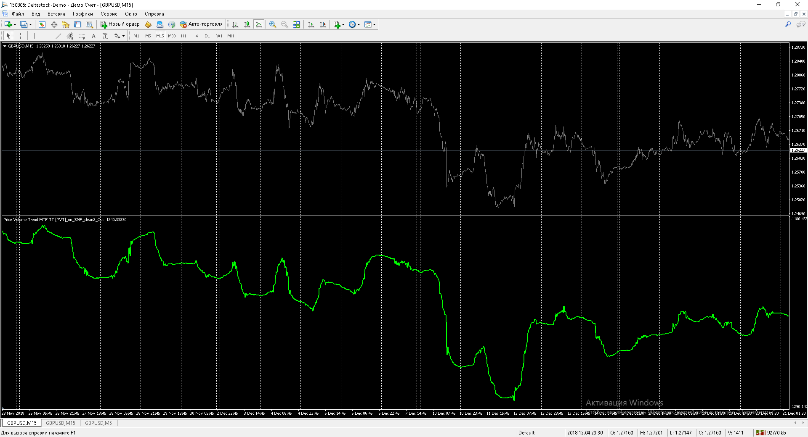808x437 pixels.
Task: Select the text label tool
Action: tap(105, 36)
